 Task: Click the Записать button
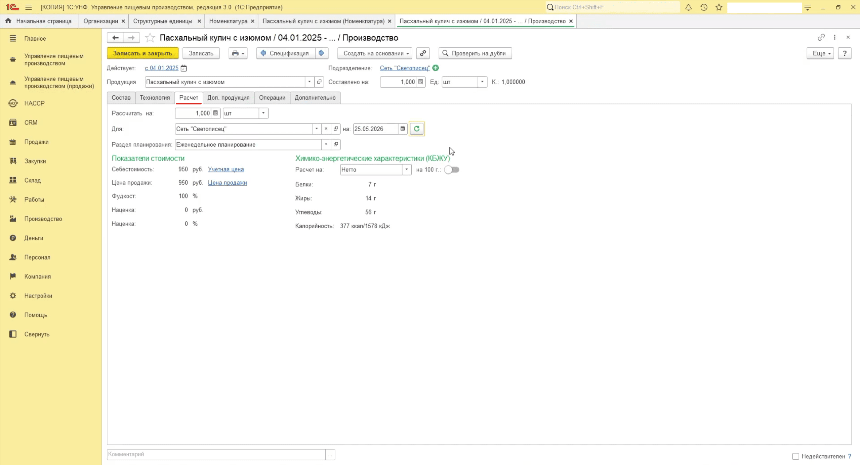(x=201, y=53)
